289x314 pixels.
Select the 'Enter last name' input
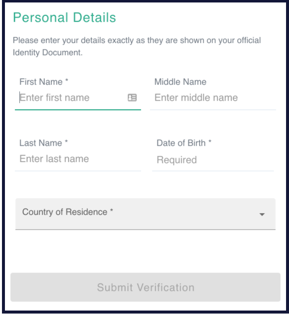(78, 159)
